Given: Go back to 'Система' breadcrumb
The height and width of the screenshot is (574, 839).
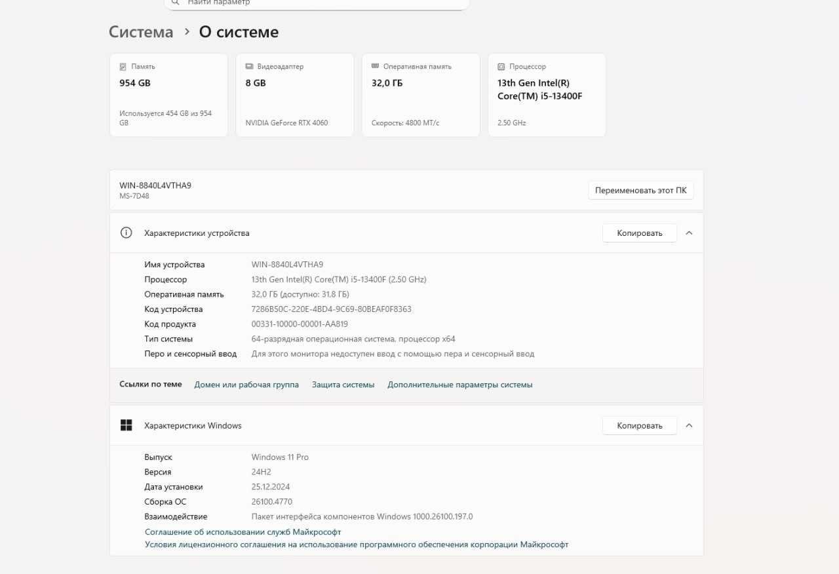Looking at the screenshot, I should (141, 32).
